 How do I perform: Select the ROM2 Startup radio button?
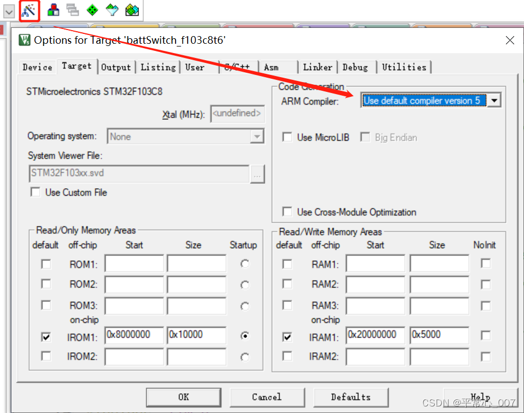[x=245, y=284]
